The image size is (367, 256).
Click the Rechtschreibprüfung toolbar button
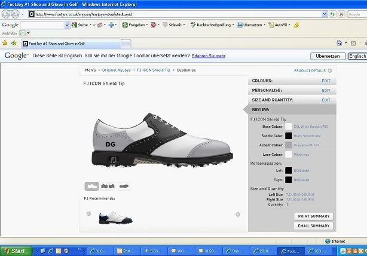210,25
